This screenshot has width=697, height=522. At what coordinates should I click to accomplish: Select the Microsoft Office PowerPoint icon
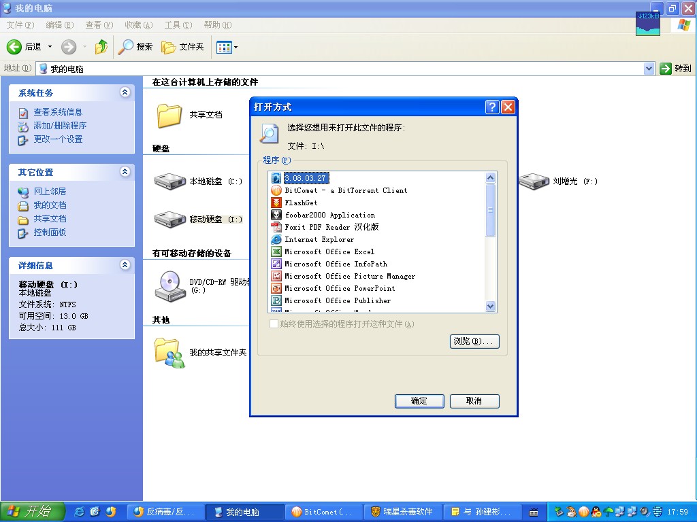pos(276,288)
